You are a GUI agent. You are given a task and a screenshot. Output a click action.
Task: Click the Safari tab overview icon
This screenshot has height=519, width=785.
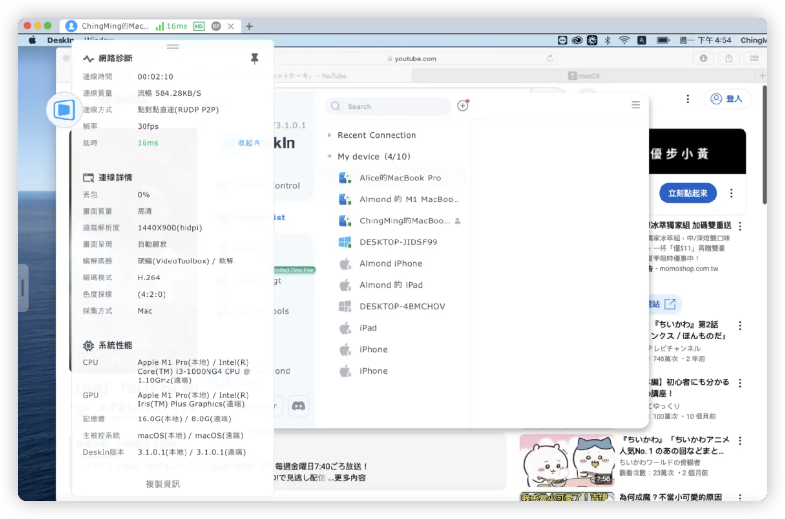[754, 59]
